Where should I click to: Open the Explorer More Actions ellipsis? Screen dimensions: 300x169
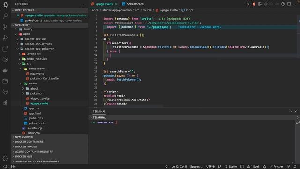83,4
